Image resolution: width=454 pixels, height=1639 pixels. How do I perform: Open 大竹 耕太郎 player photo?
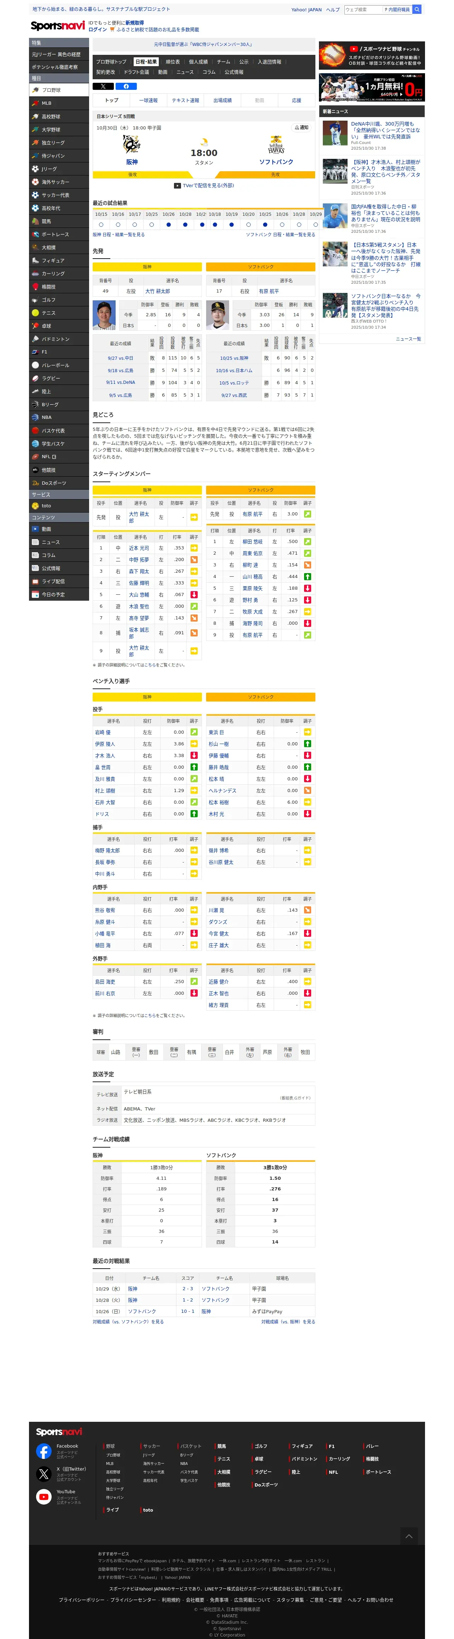[104, 315]
